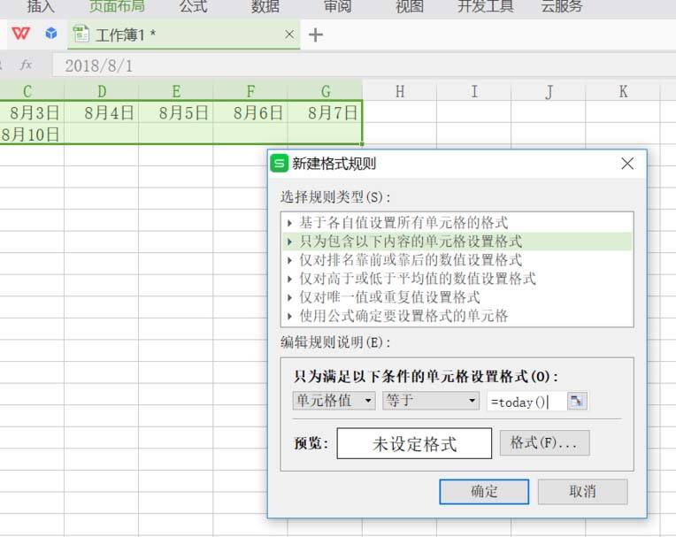Close the 新建格式规则 dialog
The image size is (676, 537).
627,164
